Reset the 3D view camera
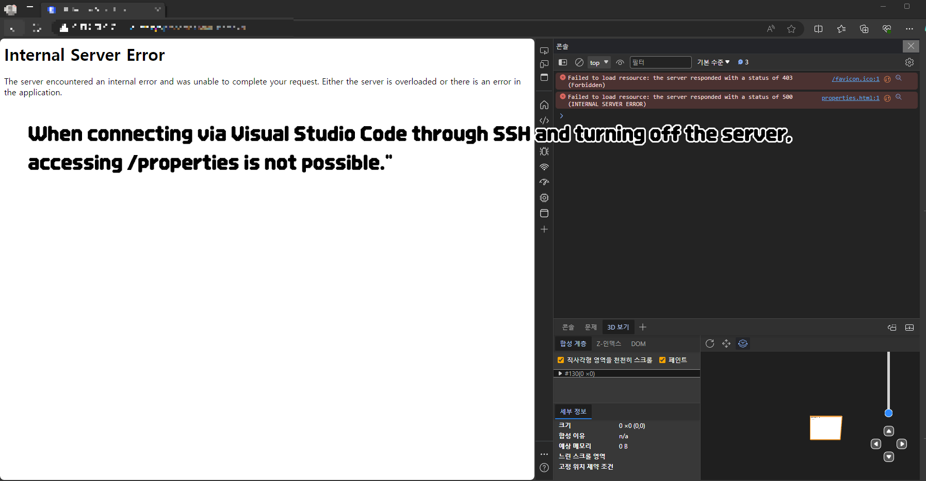The height and width of the screenshot is (481, 926). coord(710,343)
